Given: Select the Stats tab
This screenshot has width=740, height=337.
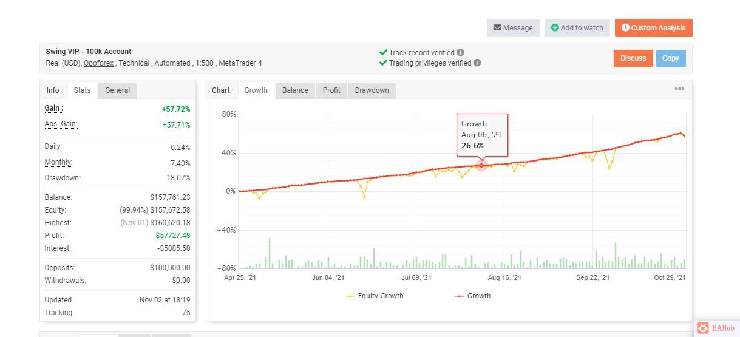Looking at the screenshot, I should point(82,90).
